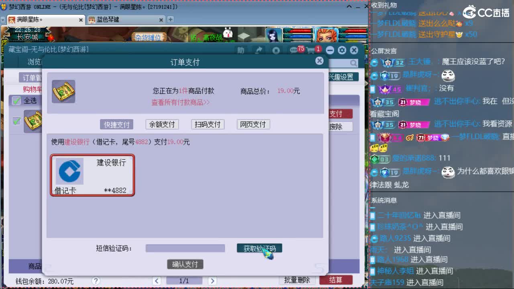This screenshot has width=514, height=289.
Task: Click the next page arrow beside 1/1
Action: 212,281
